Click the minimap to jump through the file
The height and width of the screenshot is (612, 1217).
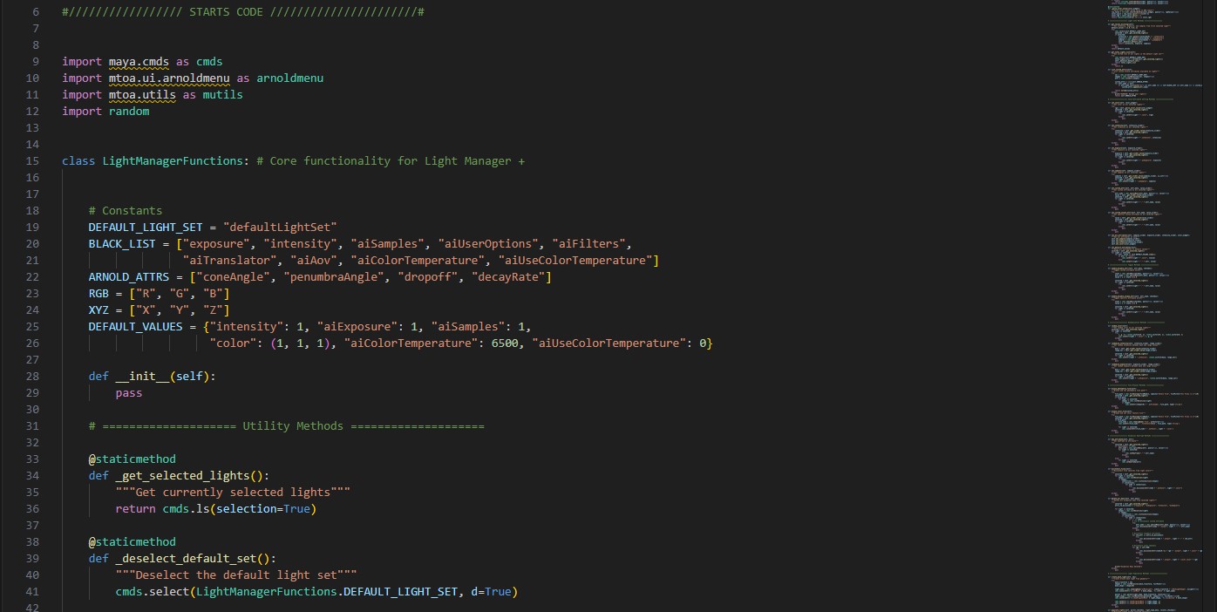[1151, 305]
